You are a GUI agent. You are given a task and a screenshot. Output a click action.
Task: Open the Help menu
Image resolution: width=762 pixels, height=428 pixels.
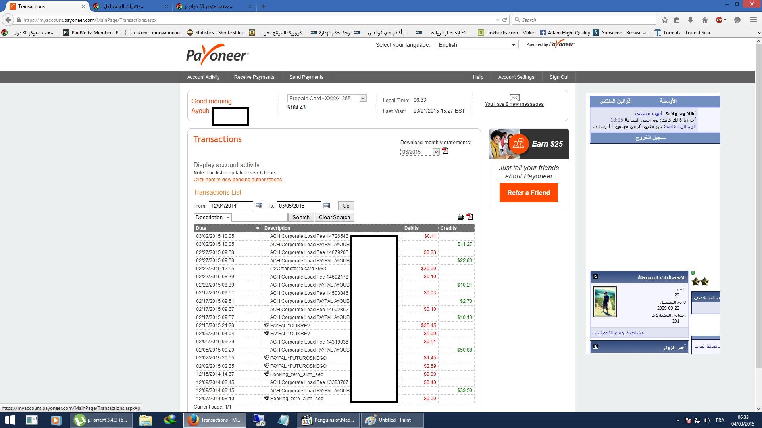coord(478,77)
